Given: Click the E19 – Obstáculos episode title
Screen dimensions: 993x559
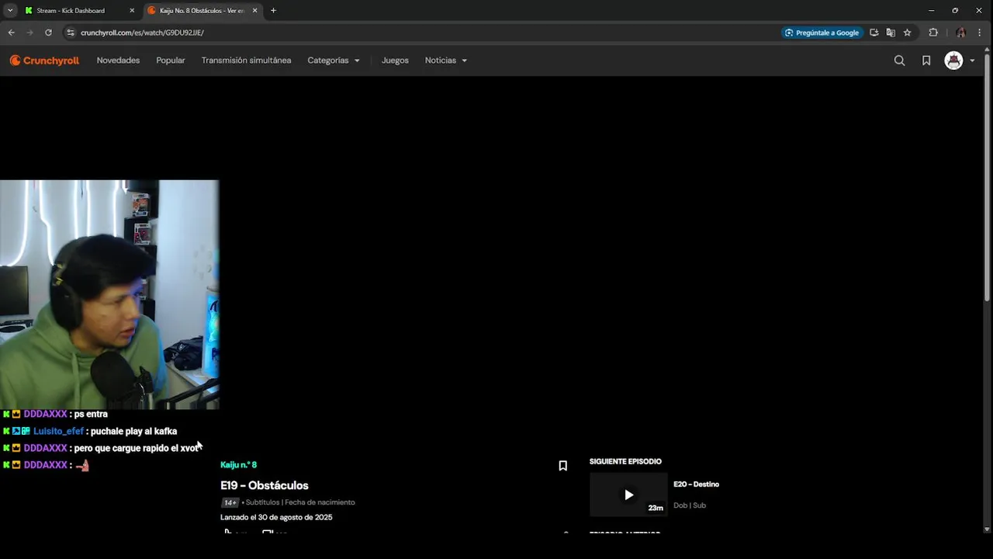Looking at the screenshot, I should click(265, 485).
